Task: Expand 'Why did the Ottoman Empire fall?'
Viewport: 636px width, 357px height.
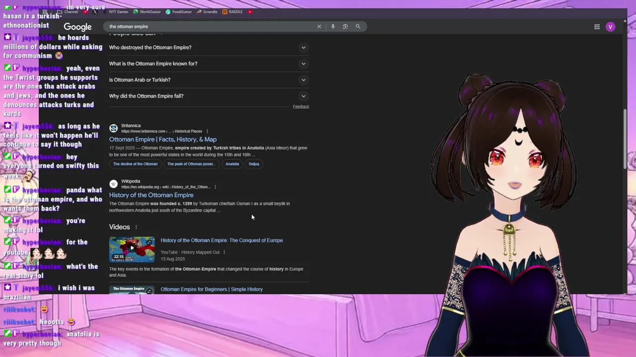Action: click(x=209, y=96)
